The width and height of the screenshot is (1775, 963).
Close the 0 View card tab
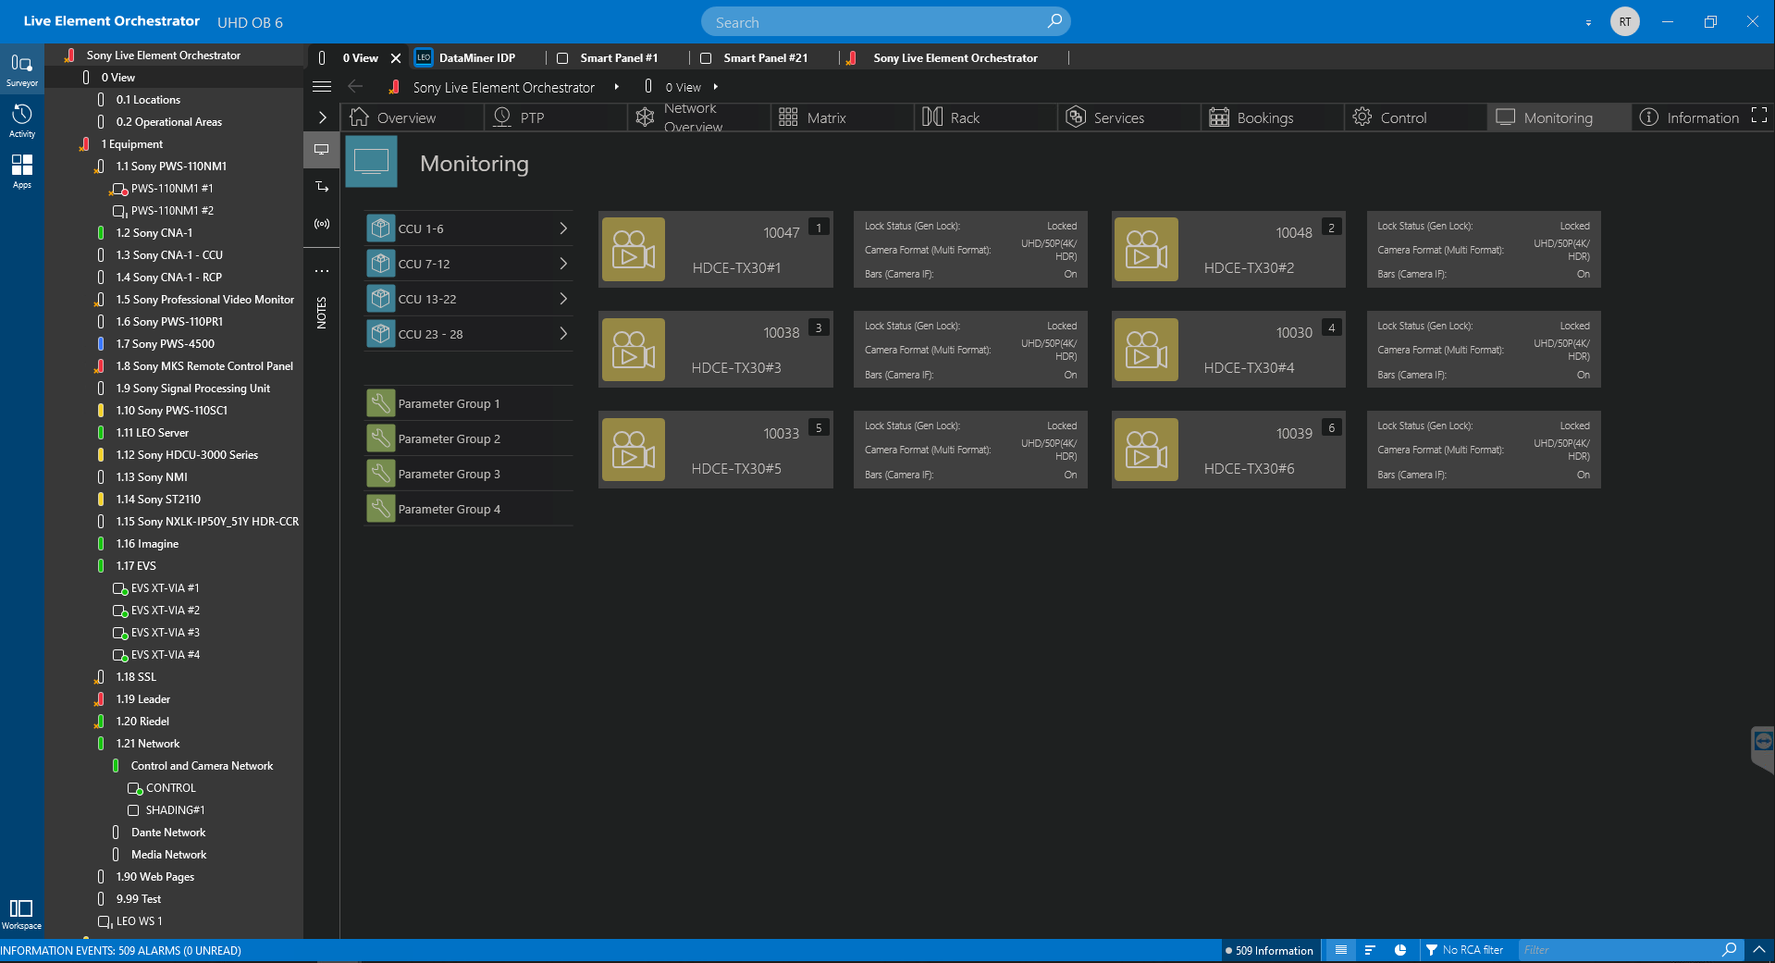click(x=396, y=57)
